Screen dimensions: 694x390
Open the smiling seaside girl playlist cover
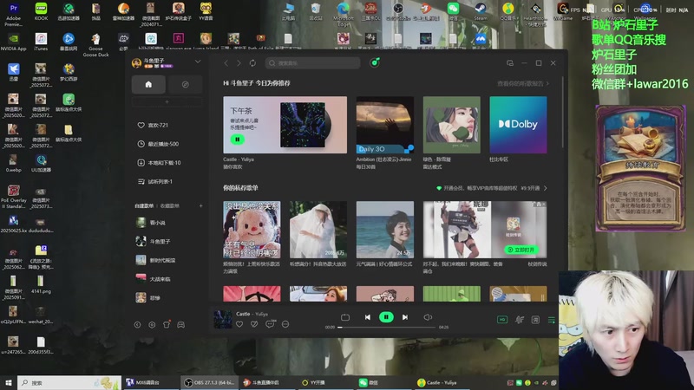click(385, 230)
